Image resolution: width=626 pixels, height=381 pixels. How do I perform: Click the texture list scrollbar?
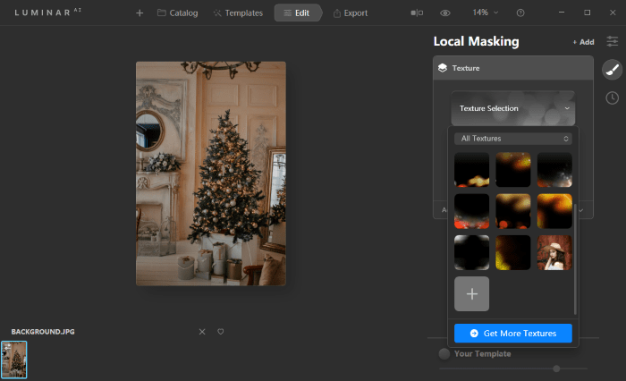click(x=575, y=258)
